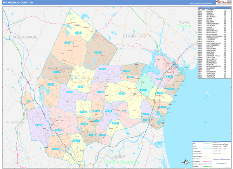Select ZIP code label 03042

(x=102, y=69)
